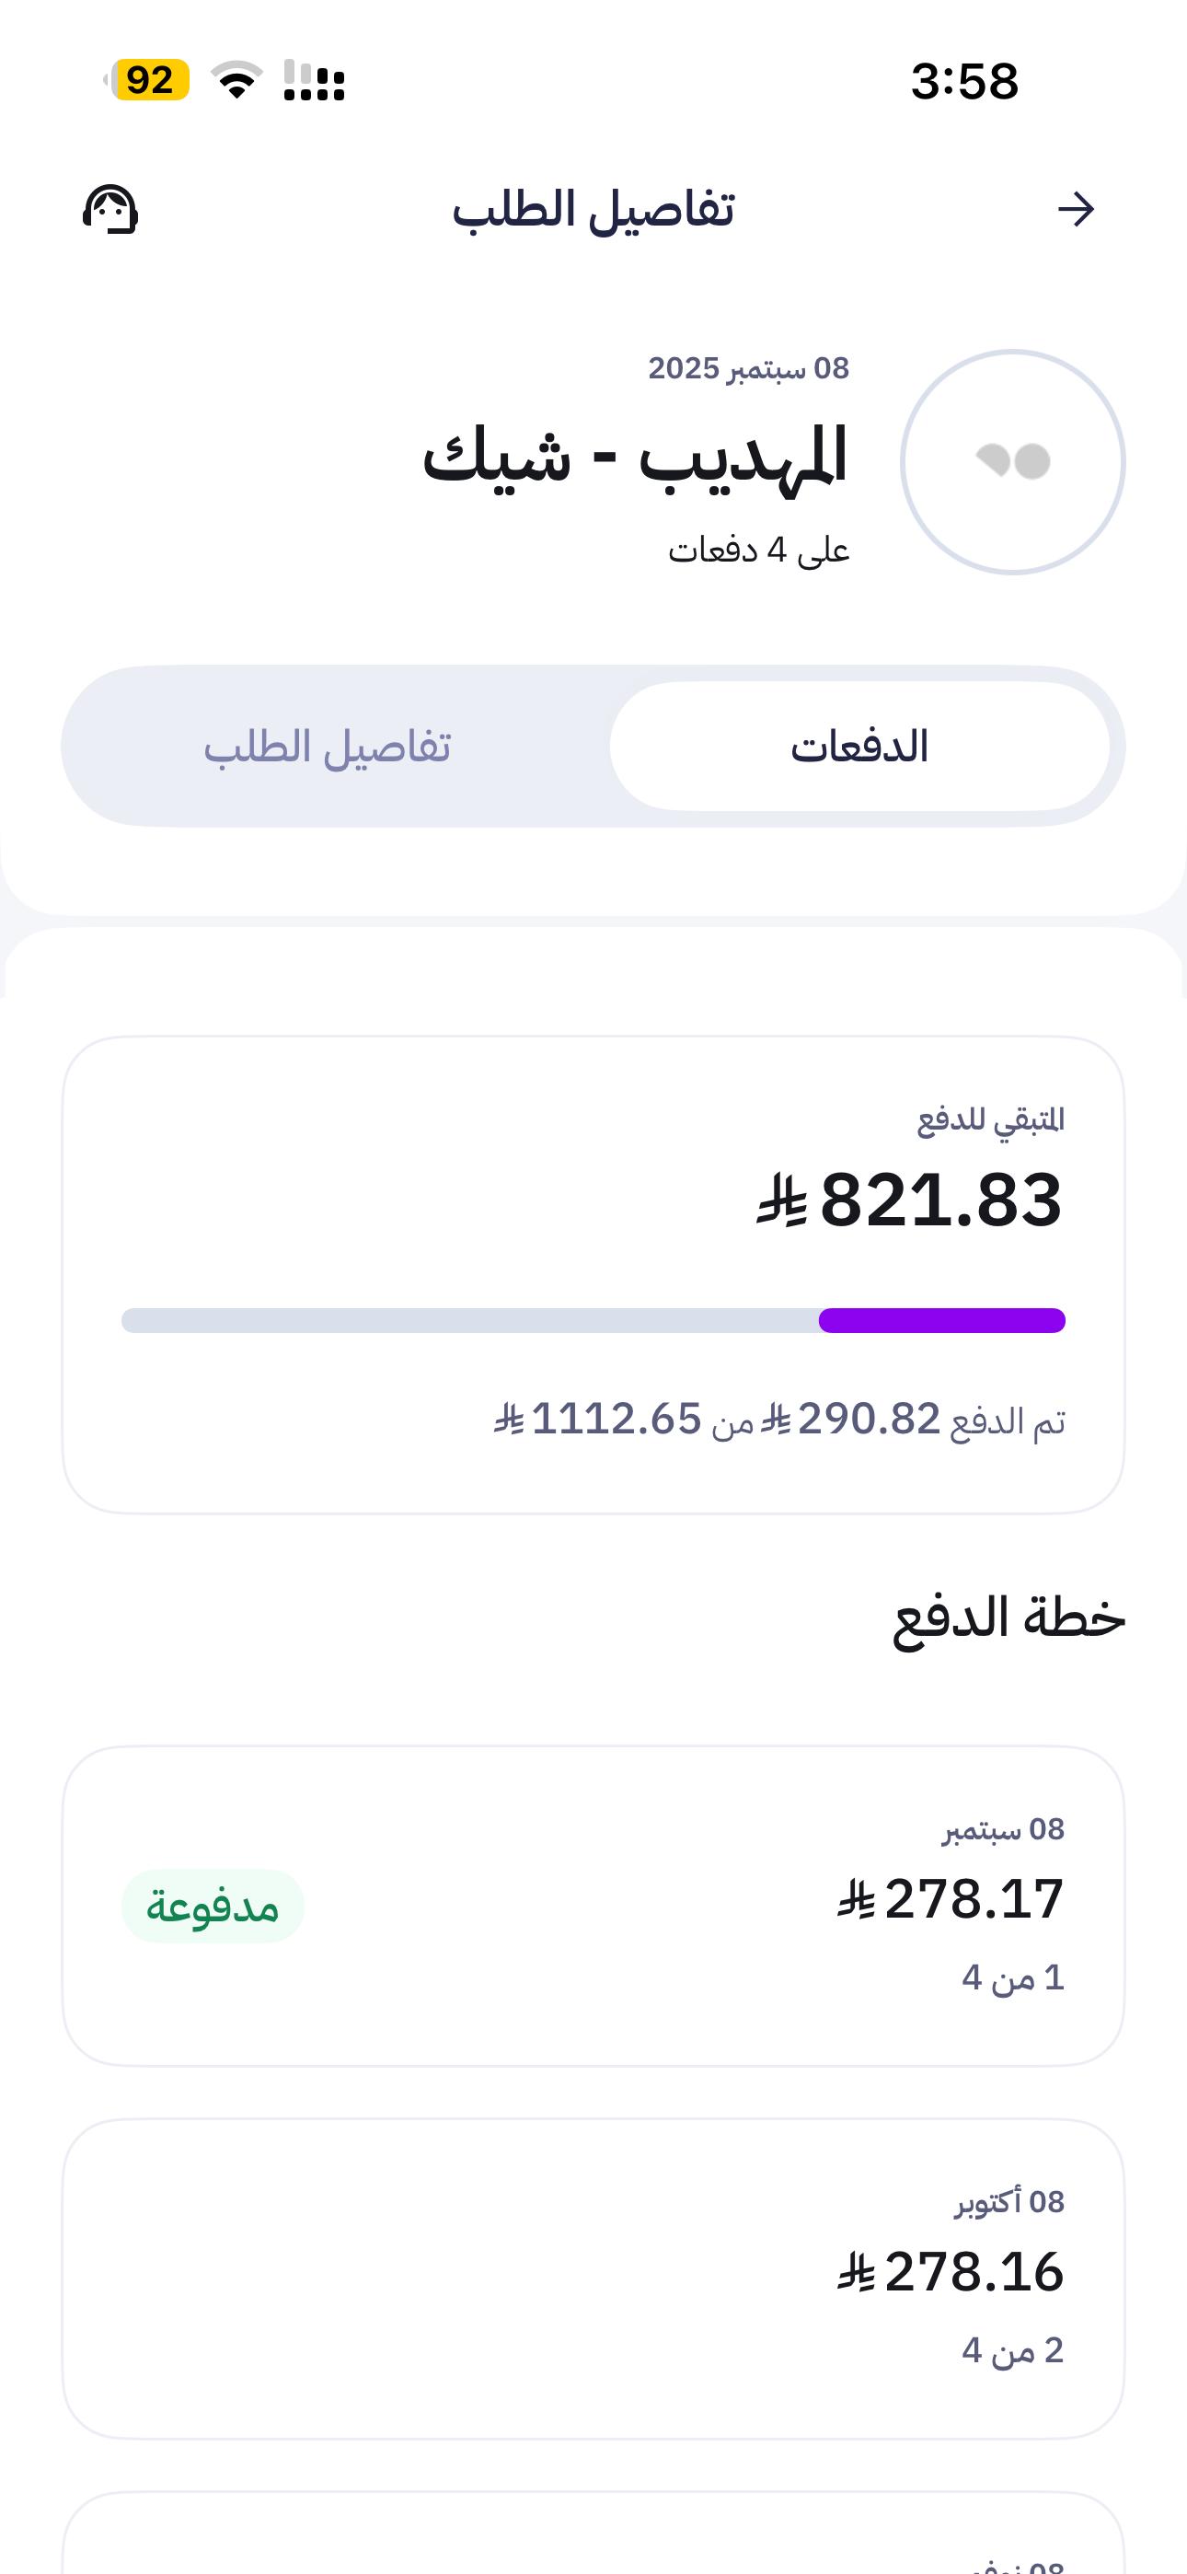Tap the merchant logo circle

click(x=1012, y=461)
